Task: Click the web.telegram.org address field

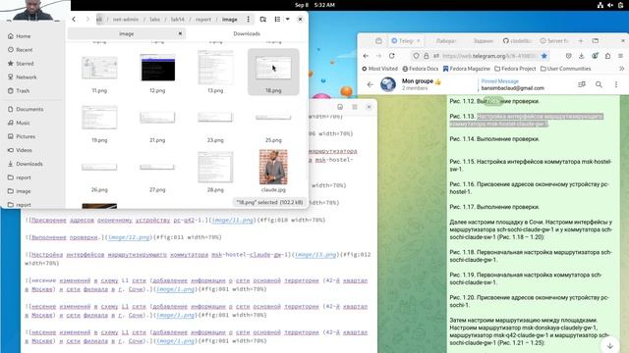Action: 489,56
